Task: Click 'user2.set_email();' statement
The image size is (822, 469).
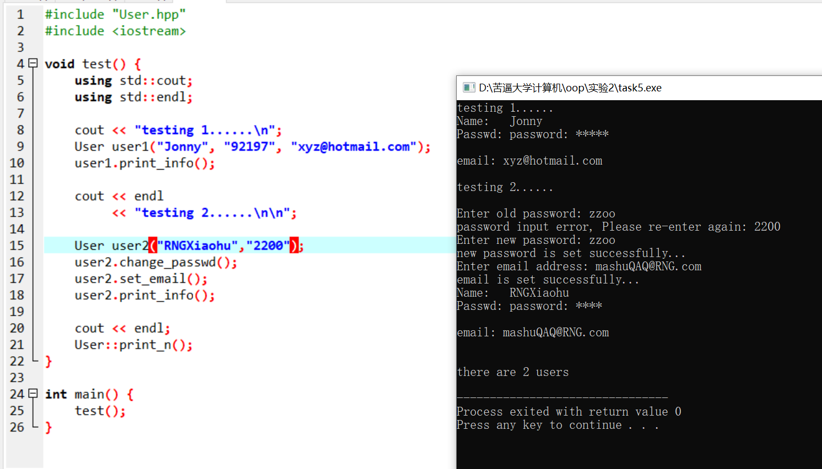Action: (141, 279)
